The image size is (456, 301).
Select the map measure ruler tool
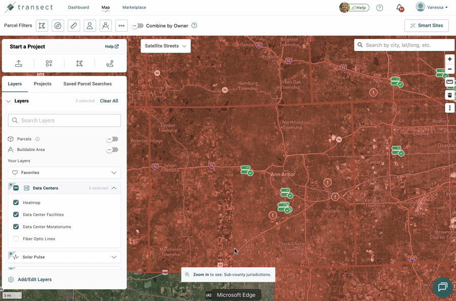[x=449, y=82]
